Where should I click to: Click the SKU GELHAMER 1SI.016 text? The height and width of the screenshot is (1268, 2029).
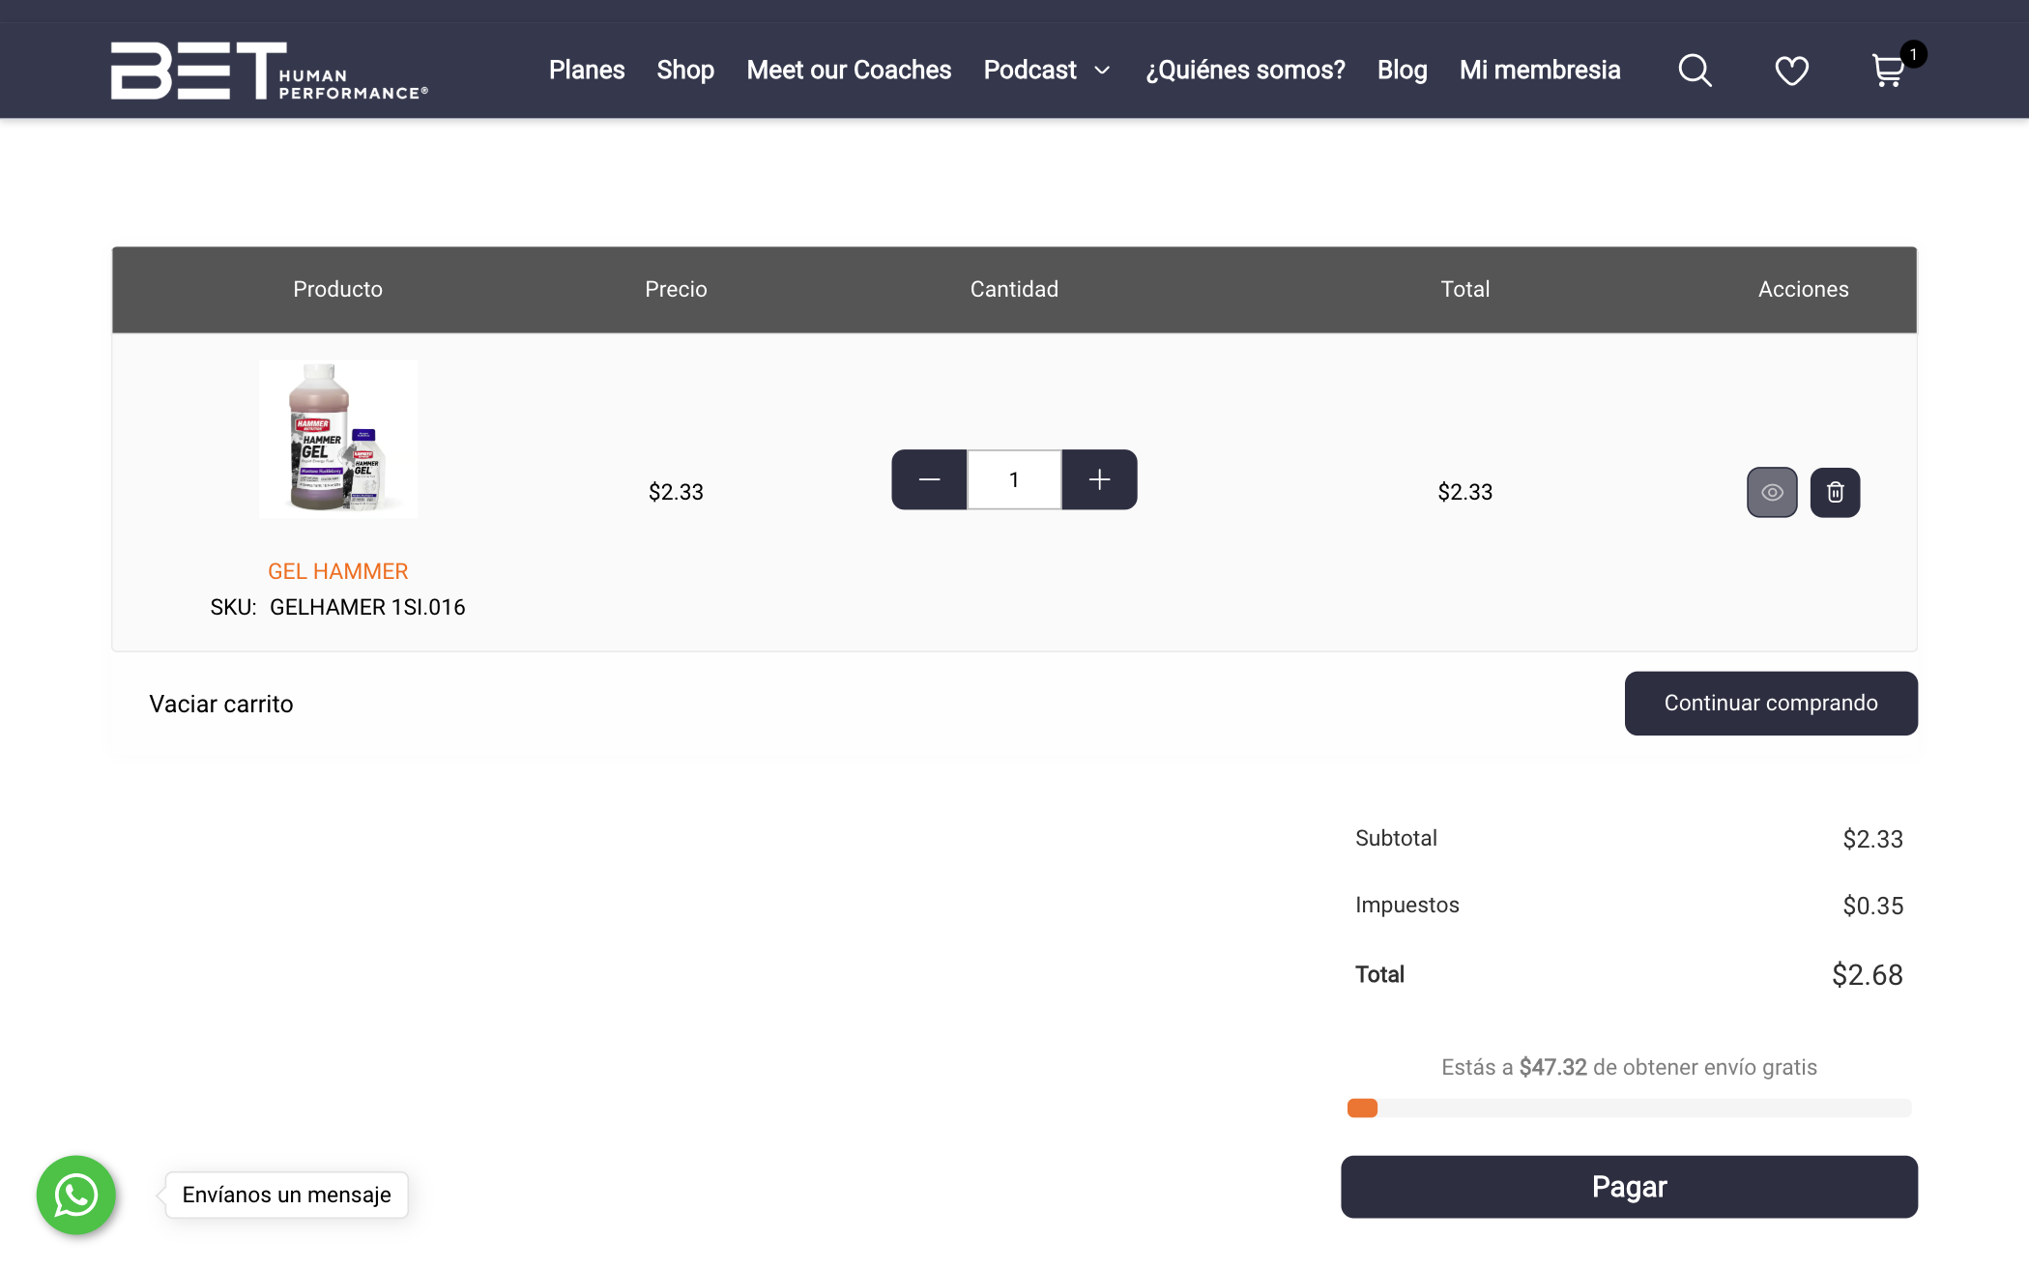click(x=338, y=607)
